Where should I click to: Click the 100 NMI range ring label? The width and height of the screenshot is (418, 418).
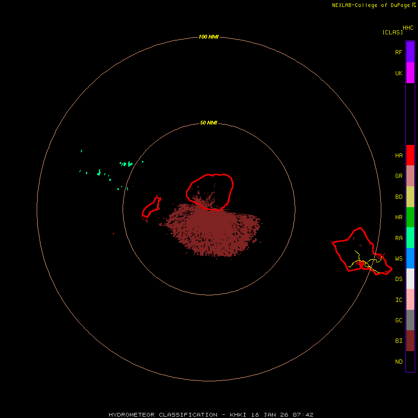coord(209,37)
